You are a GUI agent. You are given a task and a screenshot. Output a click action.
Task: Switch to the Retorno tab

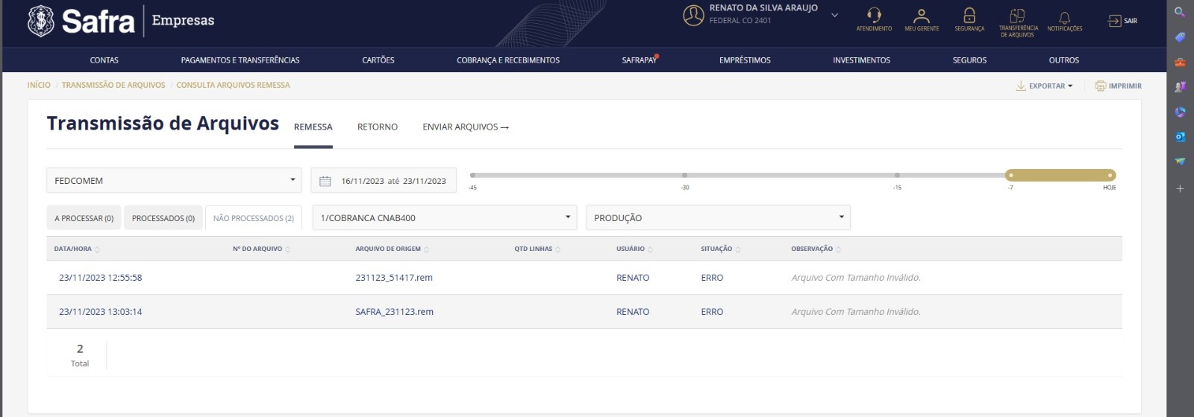[378, 127]
